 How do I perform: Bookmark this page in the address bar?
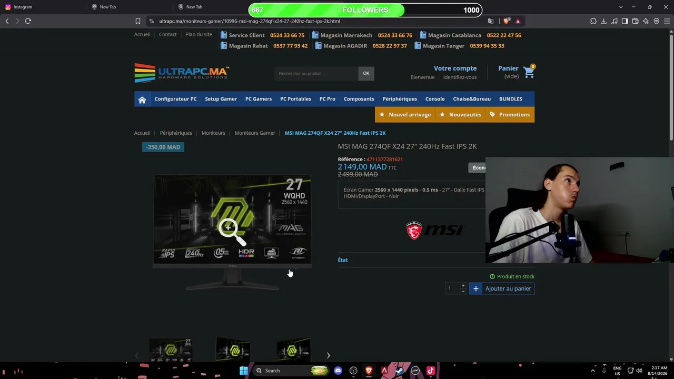coord(138,21)
